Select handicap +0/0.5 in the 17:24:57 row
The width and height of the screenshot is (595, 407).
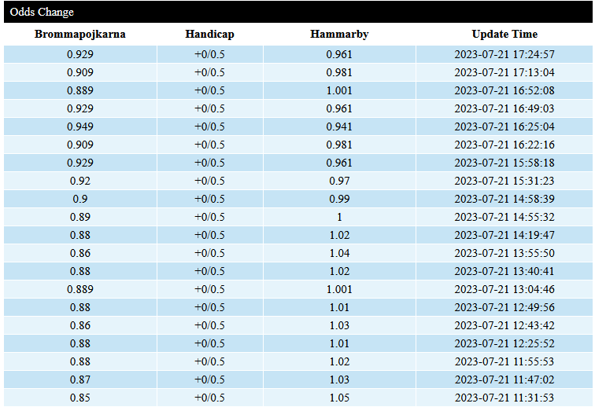coord(210,54)
